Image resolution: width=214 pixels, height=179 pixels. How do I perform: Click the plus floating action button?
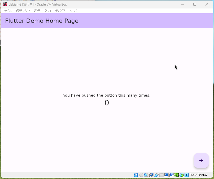[201, 160]
